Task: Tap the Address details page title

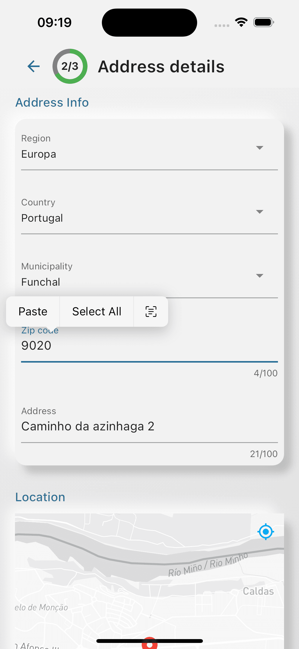Action: 161,67
